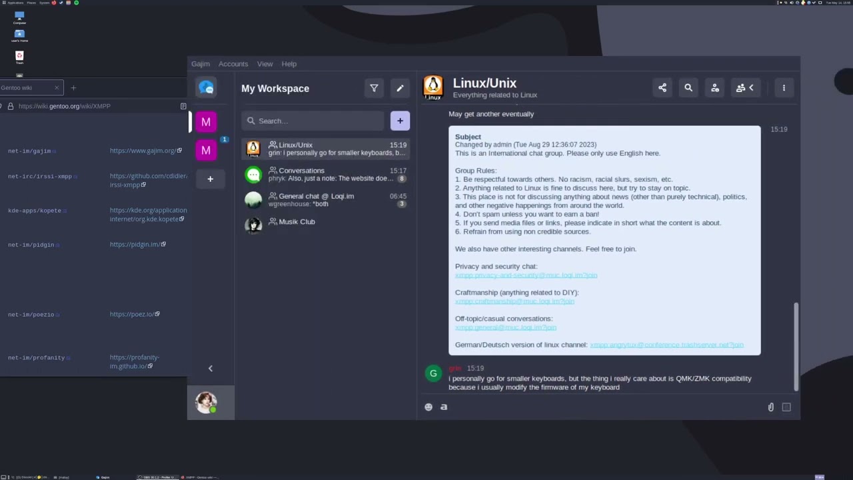853x480 pixels.
Task: Open the German angrytux channel link
Action: pos(666,345)
